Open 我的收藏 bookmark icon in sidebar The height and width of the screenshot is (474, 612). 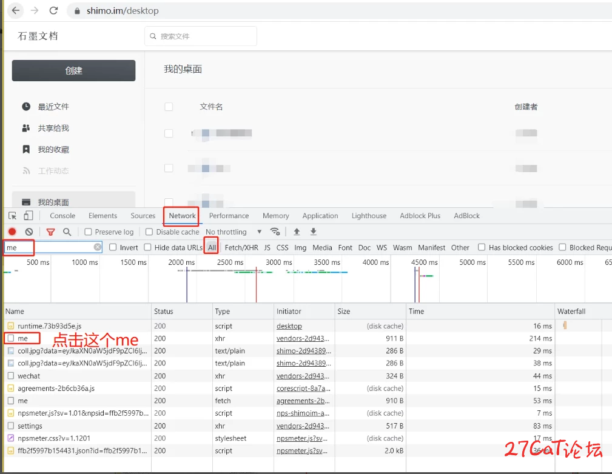coord(26,150)
